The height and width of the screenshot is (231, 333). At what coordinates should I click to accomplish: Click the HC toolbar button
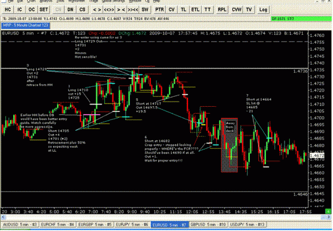pyautogui.click(x=8, y=10)
